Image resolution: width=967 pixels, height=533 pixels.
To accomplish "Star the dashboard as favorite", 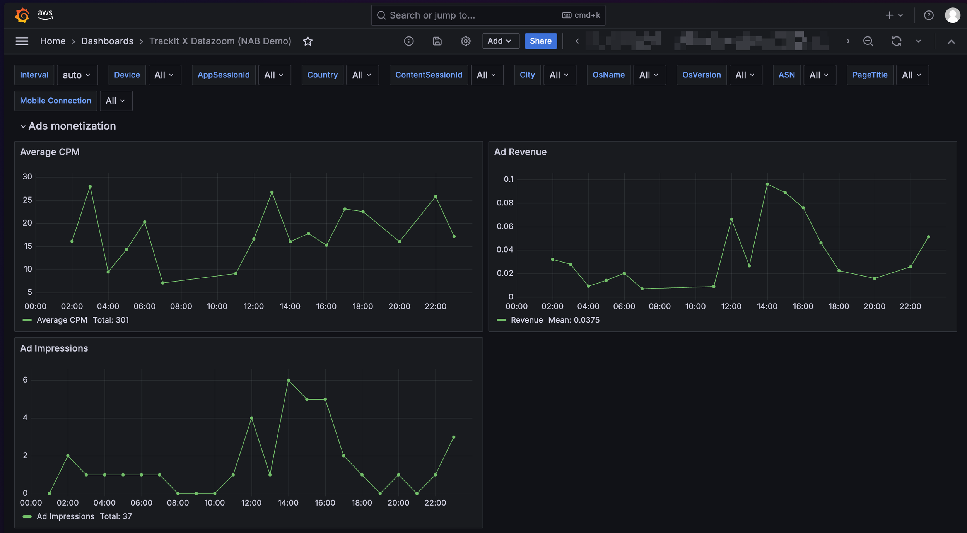I will point(308,41).
